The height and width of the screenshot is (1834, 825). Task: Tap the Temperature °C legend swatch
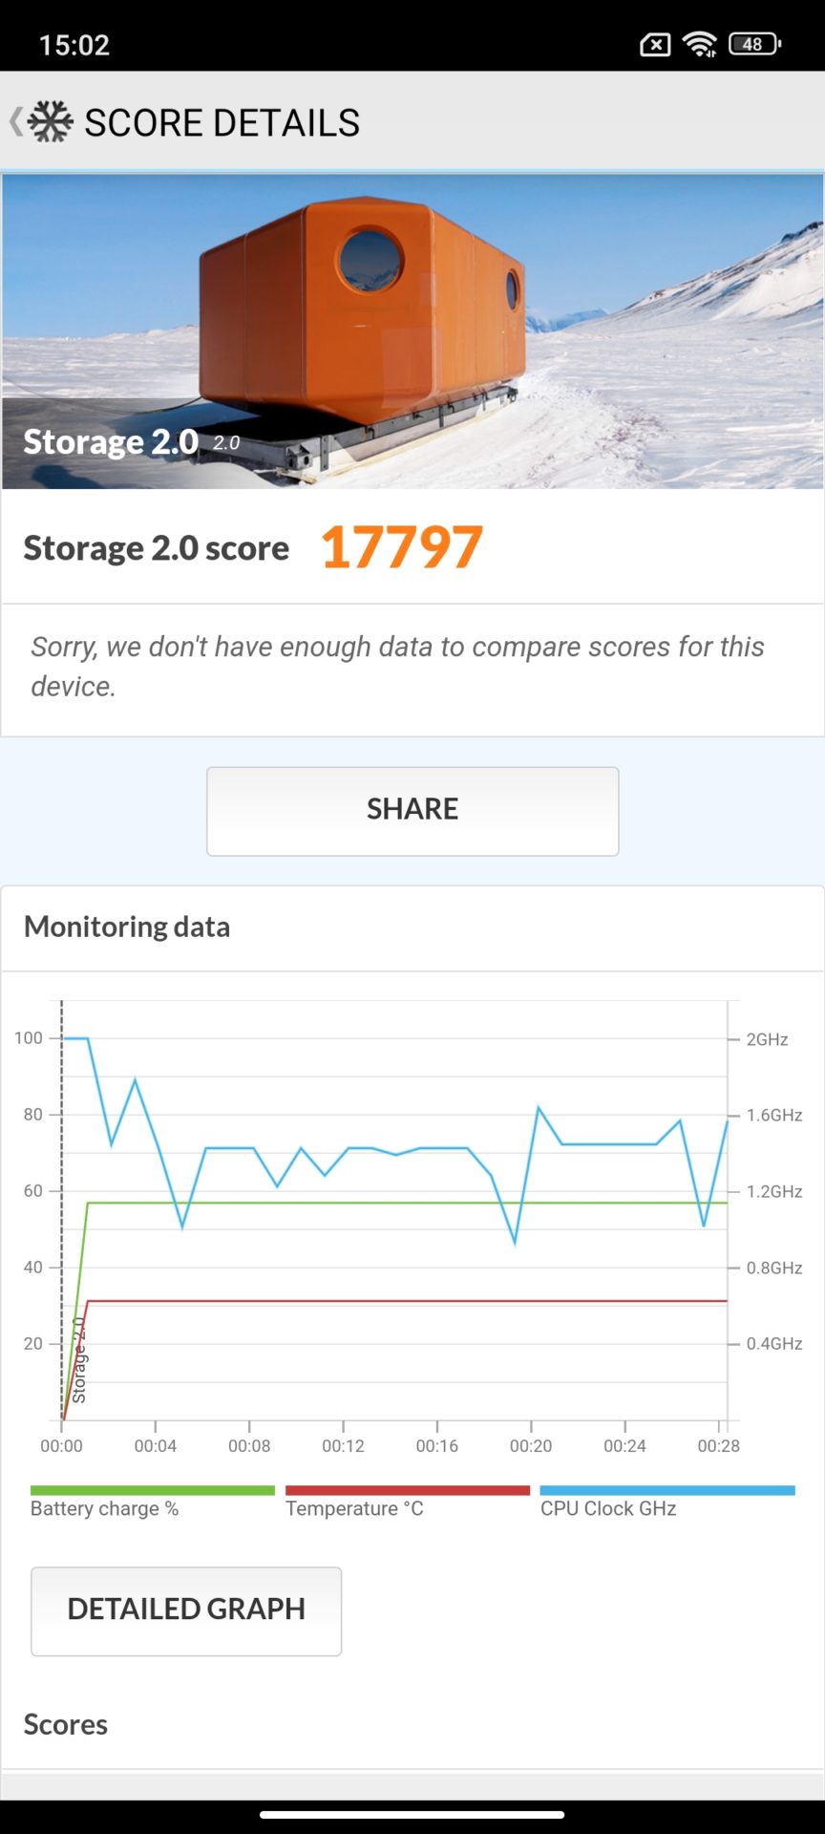tap(407, 1490)
